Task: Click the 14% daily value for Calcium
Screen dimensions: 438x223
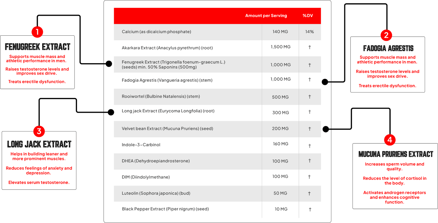Action: coord(309,32)
